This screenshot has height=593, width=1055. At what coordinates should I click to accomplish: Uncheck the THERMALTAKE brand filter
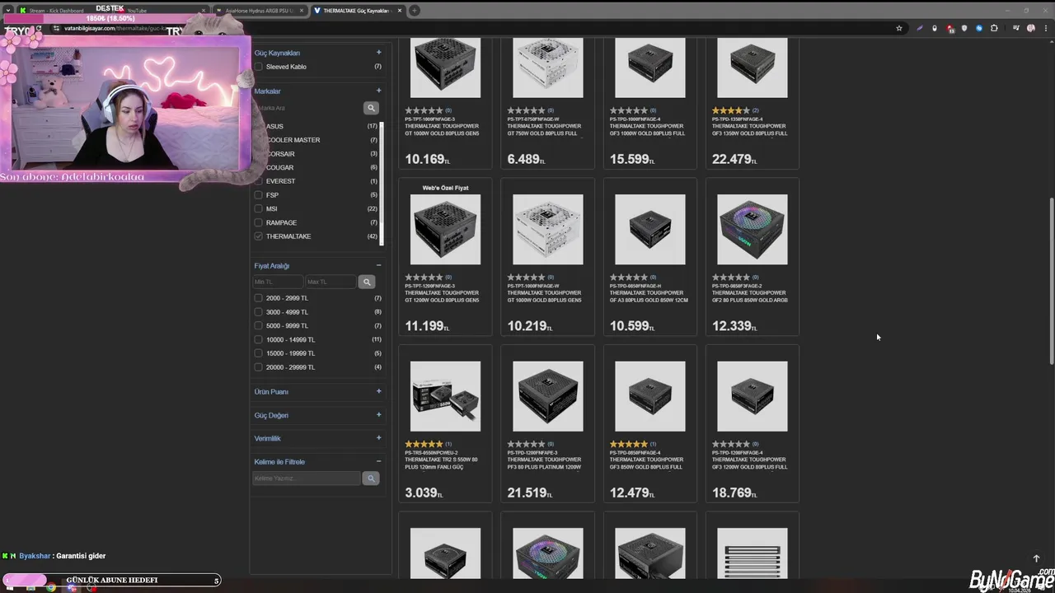coord(259,236)
